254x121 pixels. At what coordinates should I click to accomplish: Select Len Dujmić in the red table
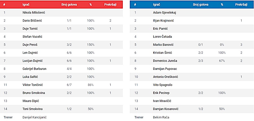click(x=30, y=53)
